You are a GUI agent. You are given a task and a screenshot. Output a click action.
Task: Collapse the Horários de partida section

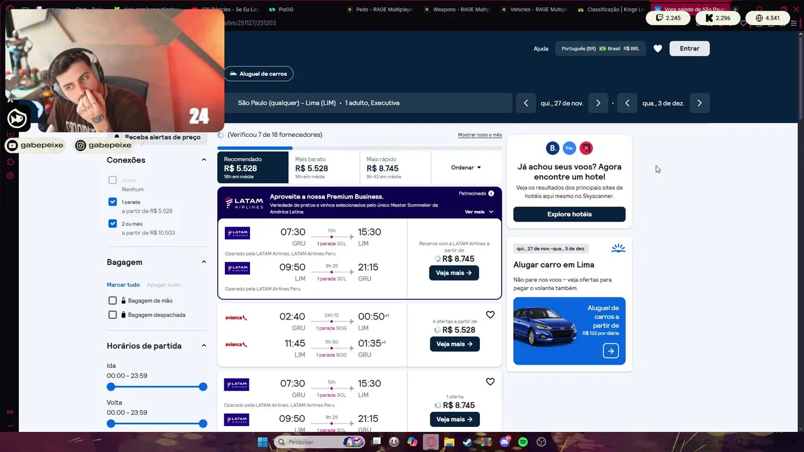point(204,345)
